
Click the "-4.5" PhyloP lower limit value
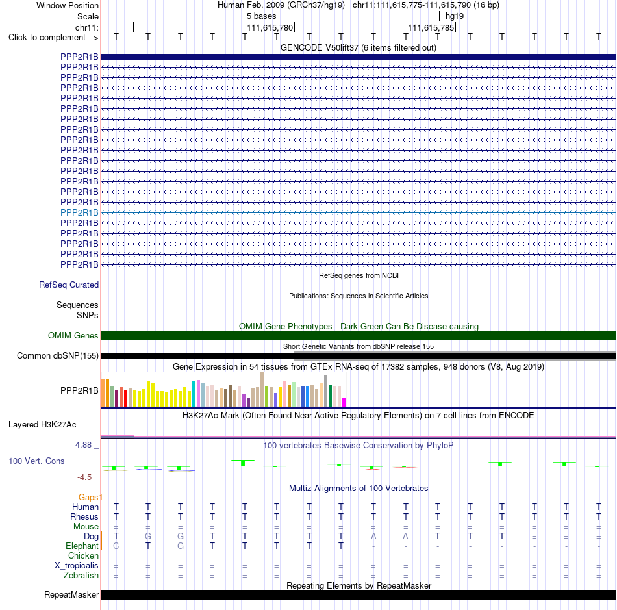tap(84, 477)
